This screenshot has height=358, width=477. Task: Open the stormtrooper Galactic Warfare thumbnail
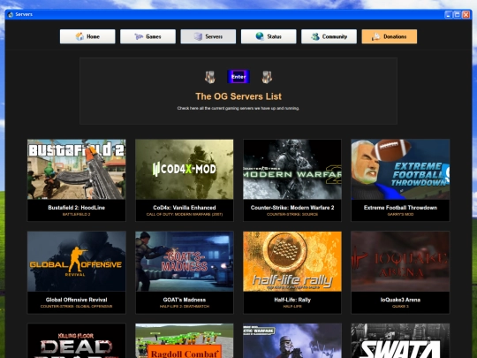[x=292, y=340]
